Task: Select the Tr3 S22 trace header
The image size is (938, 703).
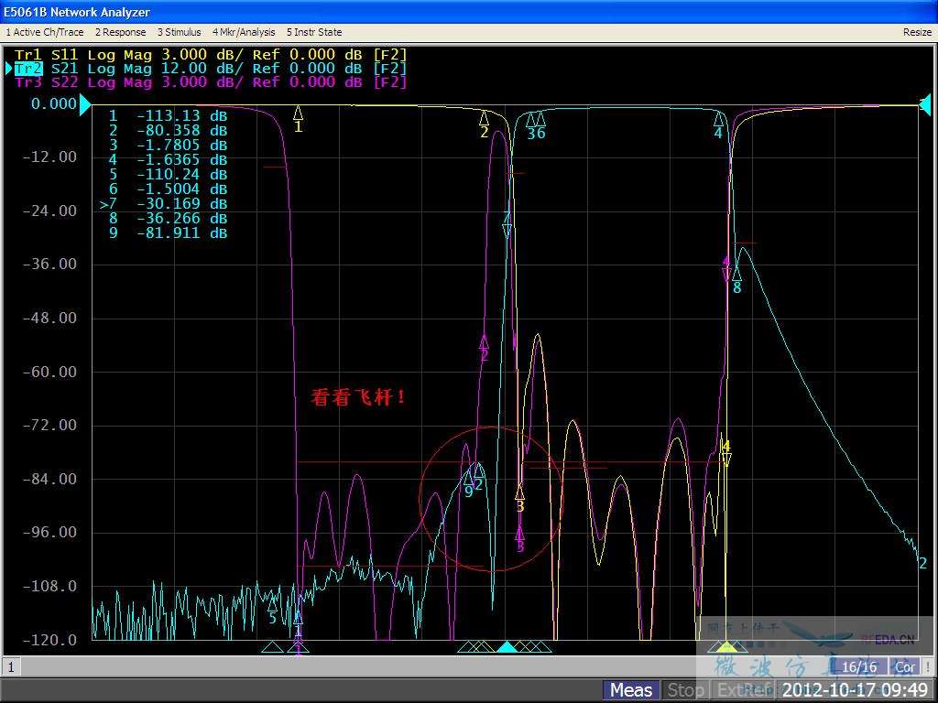Action: click(x=210, y=81)
